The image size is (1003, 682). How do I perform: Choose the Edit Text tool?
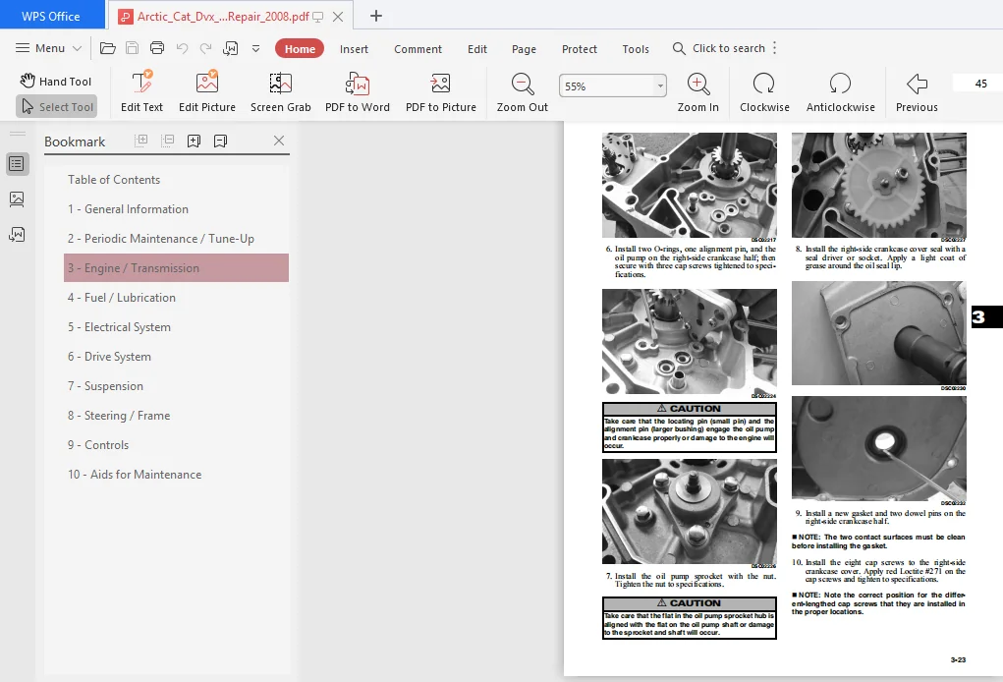pyautogui.click(x=142, y=92)
